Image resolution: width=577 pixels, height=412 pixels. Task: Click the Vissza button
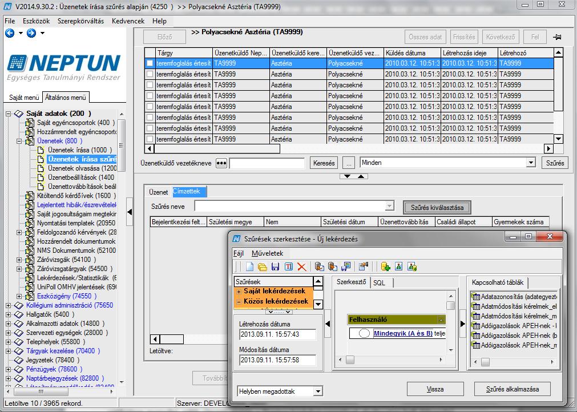[435, 389]
